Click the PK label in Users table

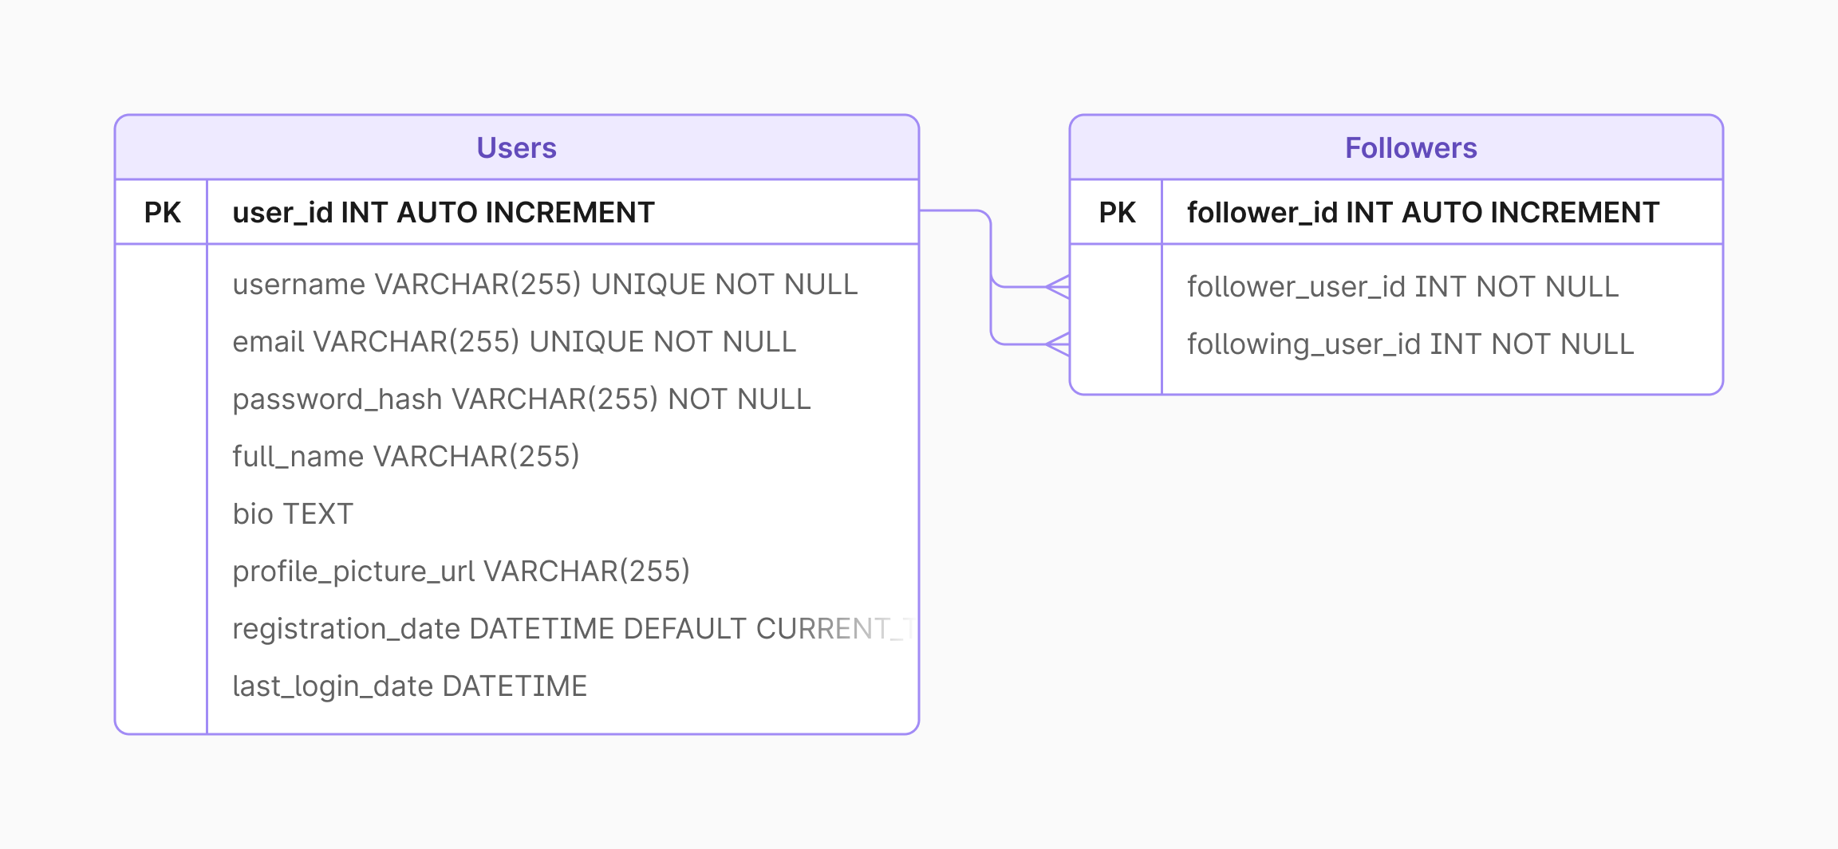click(x=162, y=213)
